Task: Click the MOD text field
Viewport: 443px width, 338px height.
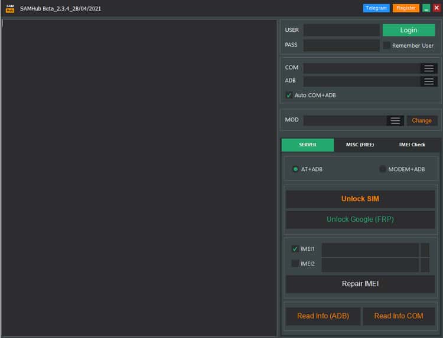Action: (345, 120)
